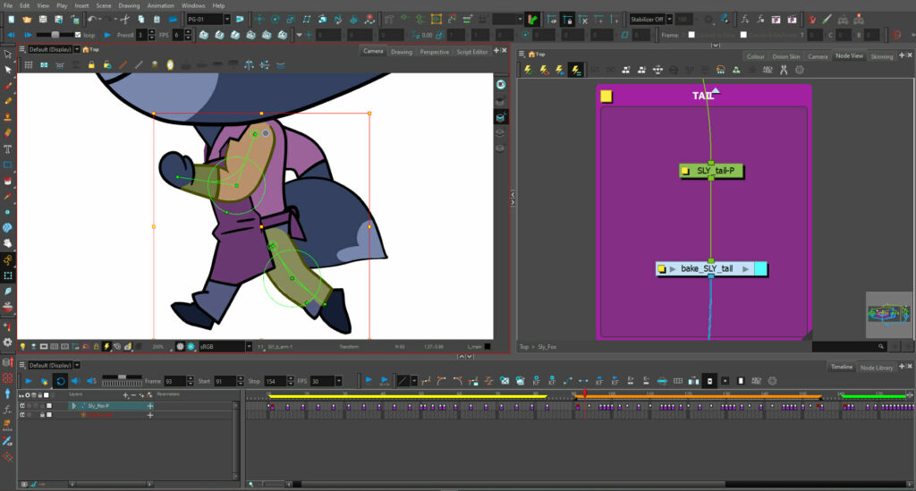Click the Undo arrow icon
The image size is (916, 491).
click(x=92, y=20)
